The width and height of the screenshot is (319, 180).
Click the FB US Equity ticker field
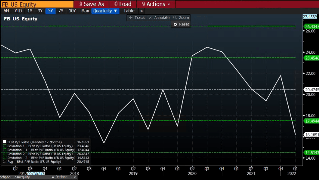(x=37, y=4)
